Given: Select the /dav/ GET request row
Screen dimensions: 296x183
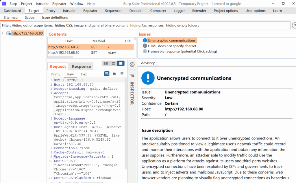Looking at the screenshot, I should tap(91, 52).
